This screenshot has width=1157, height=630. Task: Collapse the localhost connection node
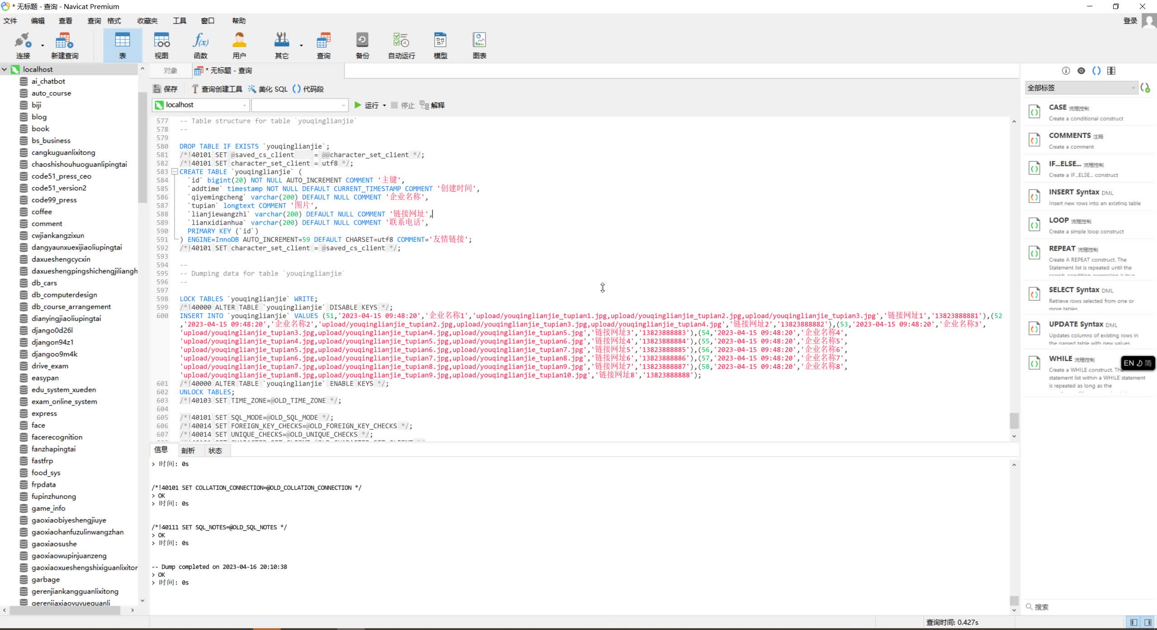click(4, 69)
